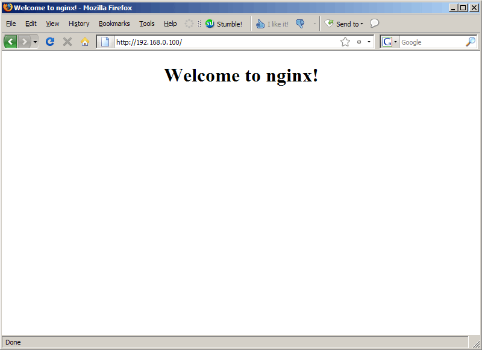The height and width of the screenshot is (350, 482).
Task: Click the window resize grip in status bar
Action: 476,344
